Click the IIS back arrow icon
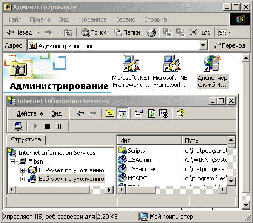 pyautogui.click(x=81, y=113)
